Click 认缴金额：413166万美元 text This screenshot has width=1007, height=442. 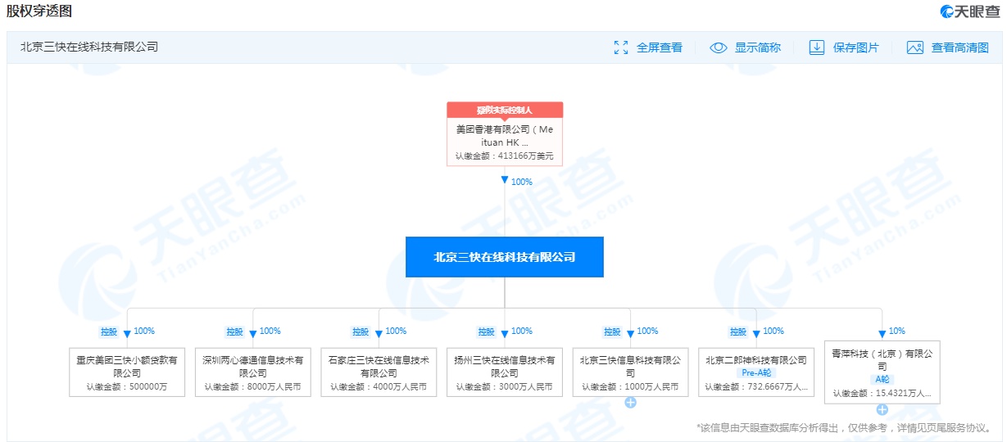[x=505, y=156]
